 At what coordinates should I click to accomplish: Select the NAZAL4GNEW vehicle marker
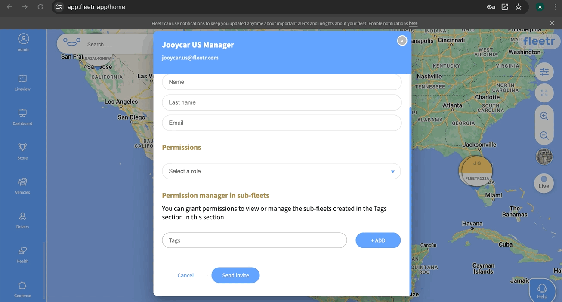[x=98, y=58]
